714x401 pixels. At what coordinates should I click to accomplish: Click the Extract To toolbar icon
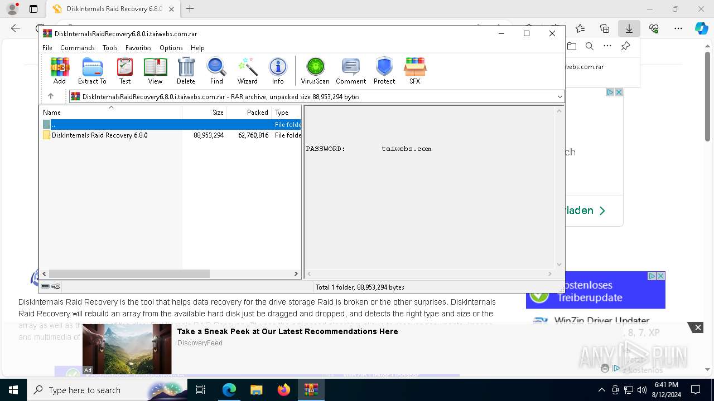point(92,71)
